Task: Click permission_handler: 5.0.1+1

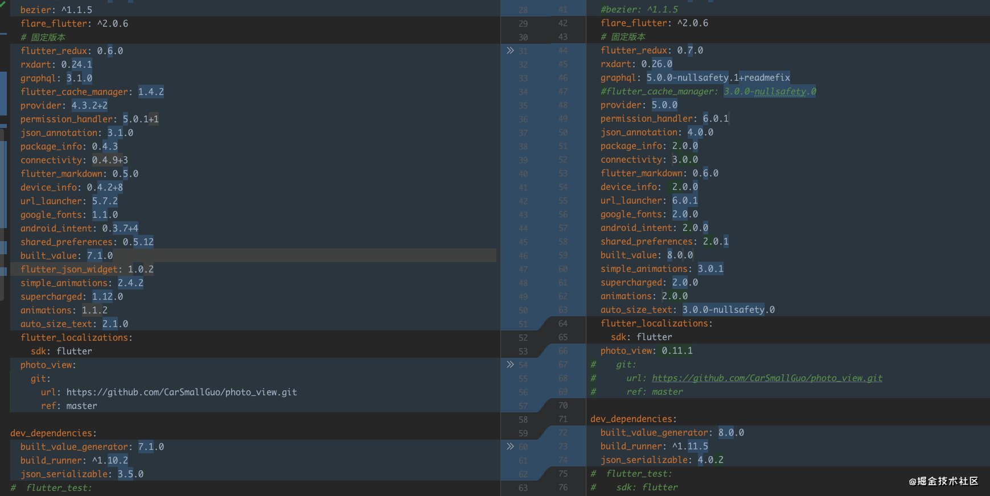Action: click(x=89, y=119)
